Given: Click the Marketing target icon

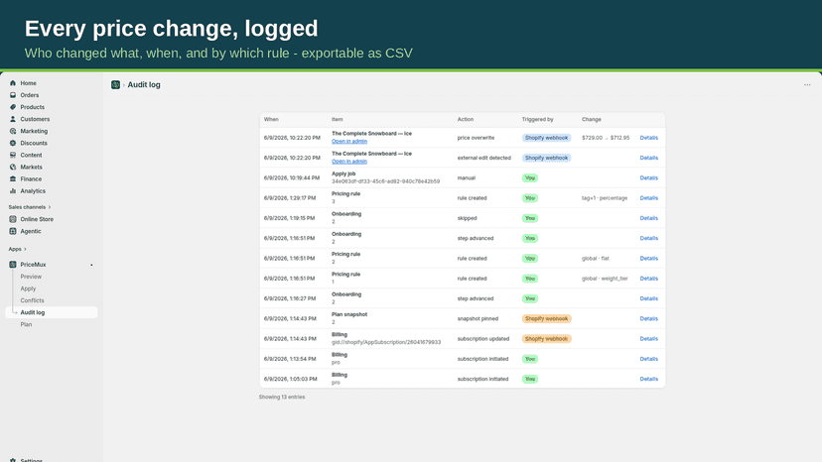Looking at the screenshot, I should coord(13,131).
